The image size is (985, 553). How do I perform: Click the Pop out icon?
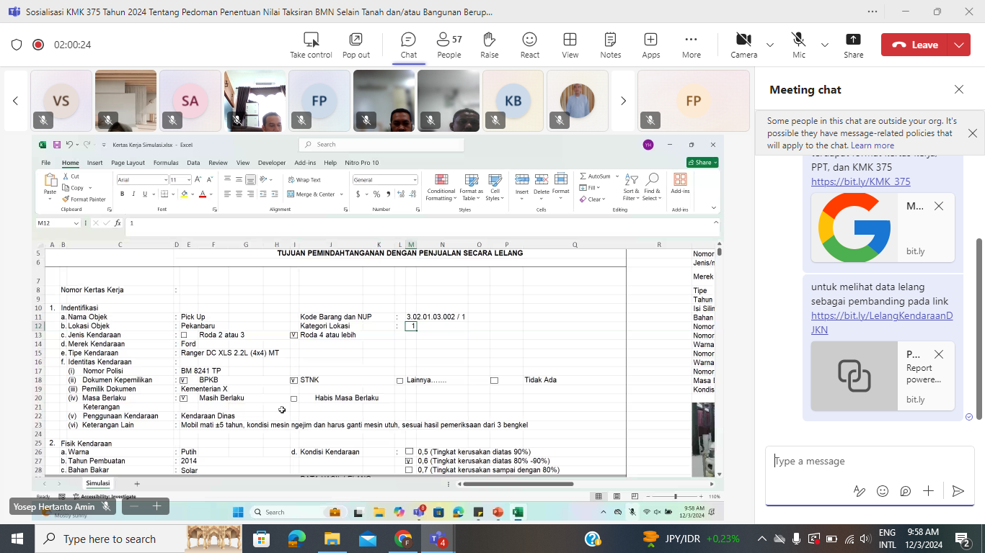pyautogui.click(x=355, y=45)
